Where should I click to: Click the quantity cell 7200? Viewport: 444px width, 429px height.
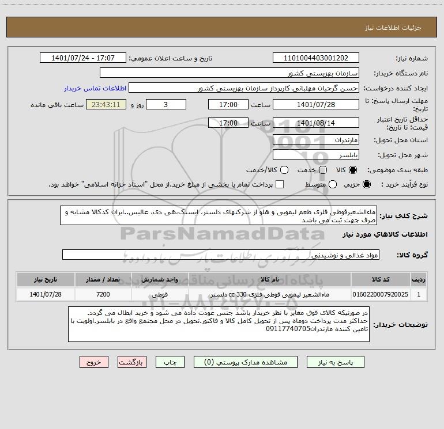tap(103, 294)
